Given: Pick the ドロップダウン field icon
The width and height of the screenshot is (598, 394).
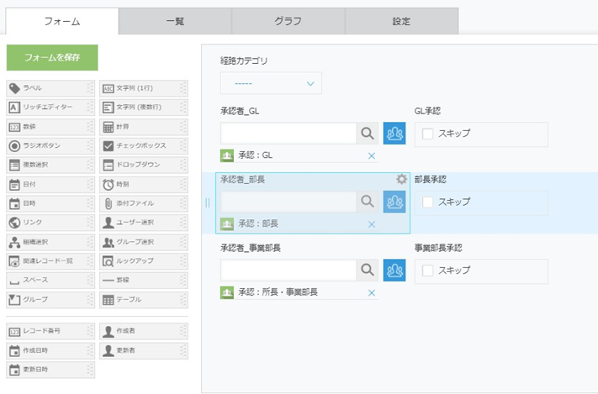Looking at the screenshot, I should (108, 165).
